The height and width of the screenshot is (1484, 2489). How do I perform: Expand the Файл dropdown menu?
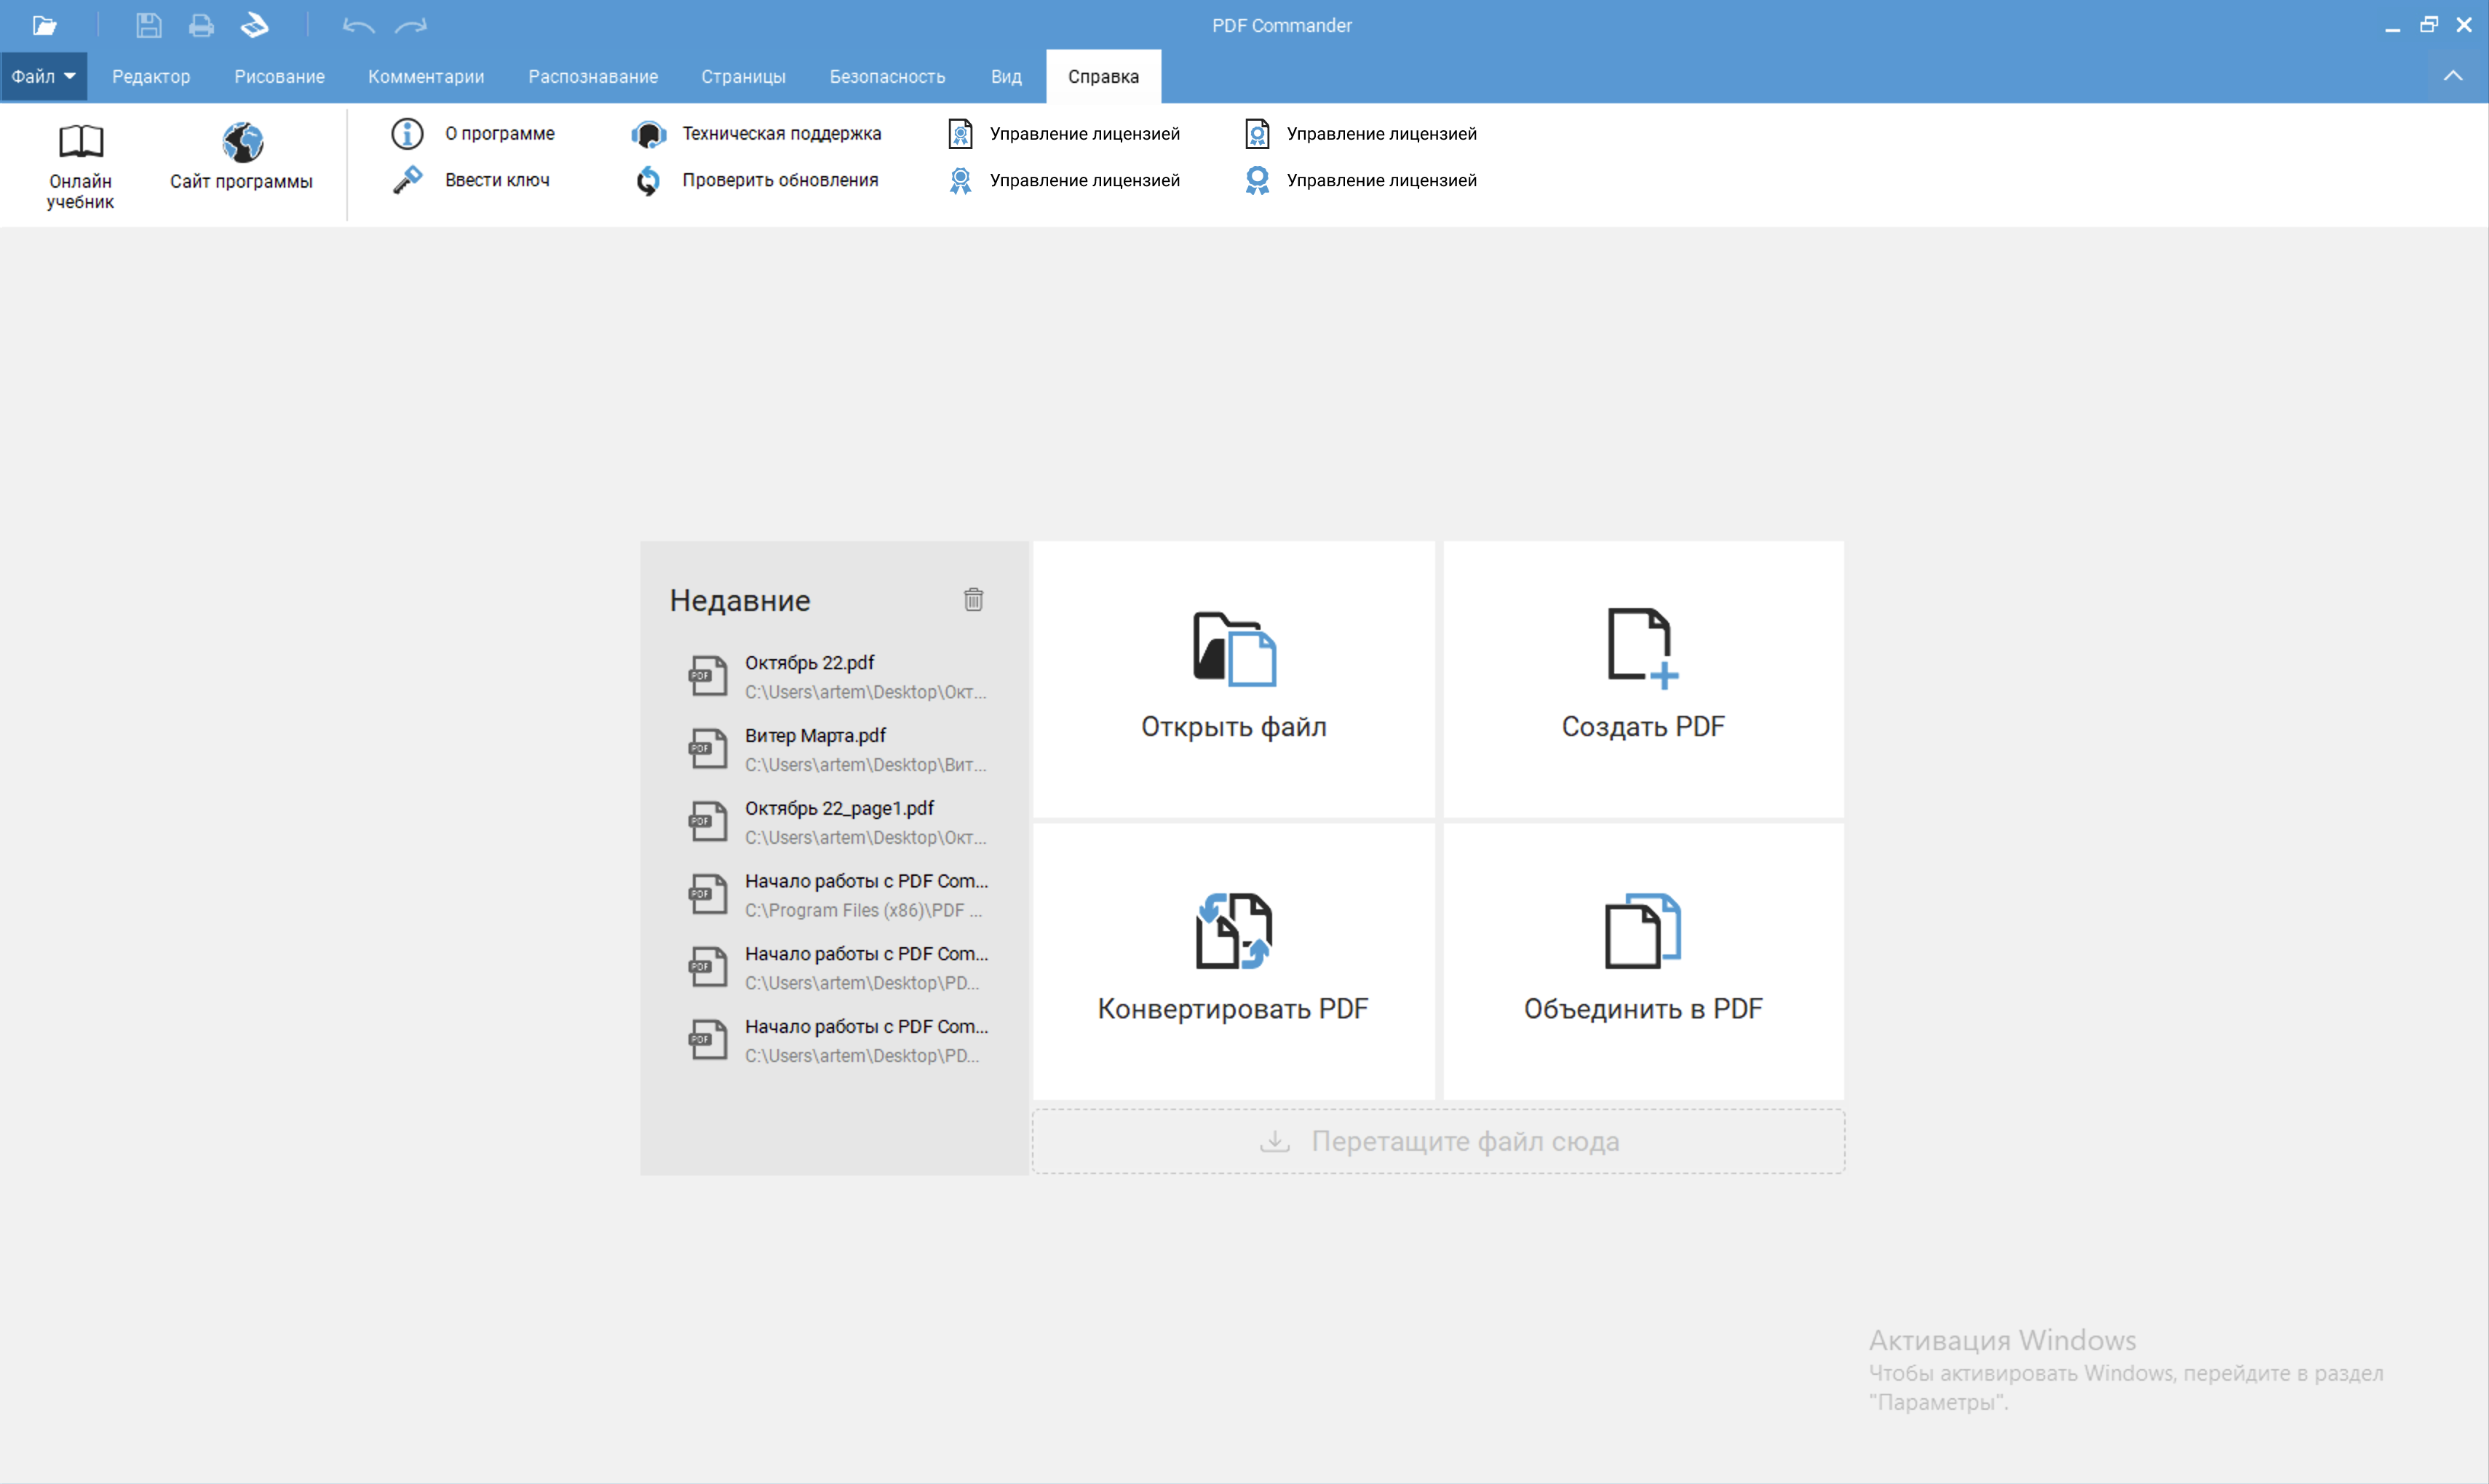tap(44, 76)
